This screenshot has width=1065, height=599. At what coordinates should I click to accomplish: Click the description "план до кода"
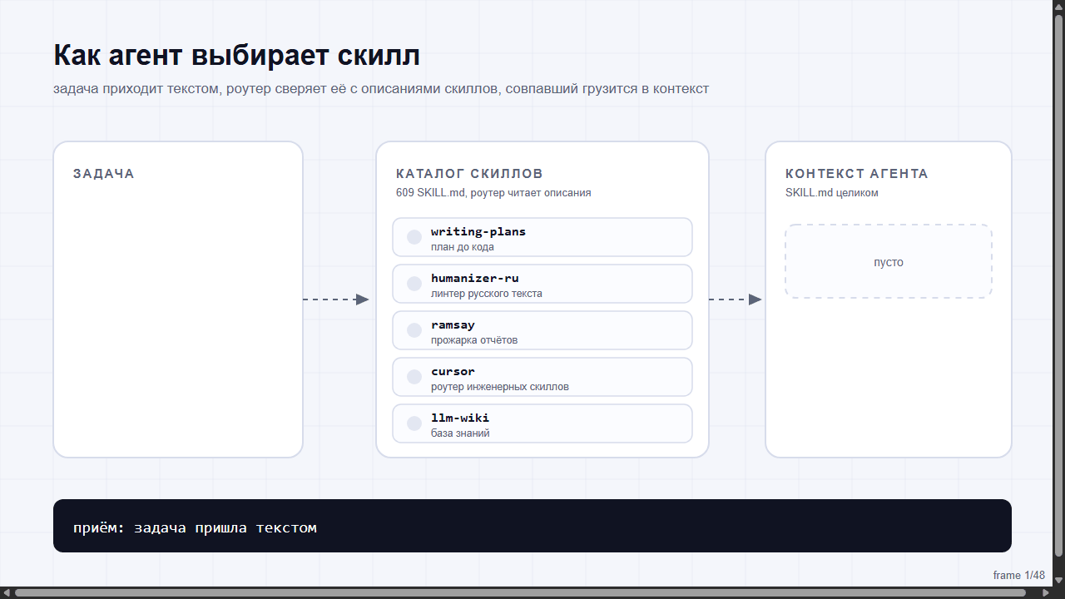pyautogui.click(x=463, y=247)
